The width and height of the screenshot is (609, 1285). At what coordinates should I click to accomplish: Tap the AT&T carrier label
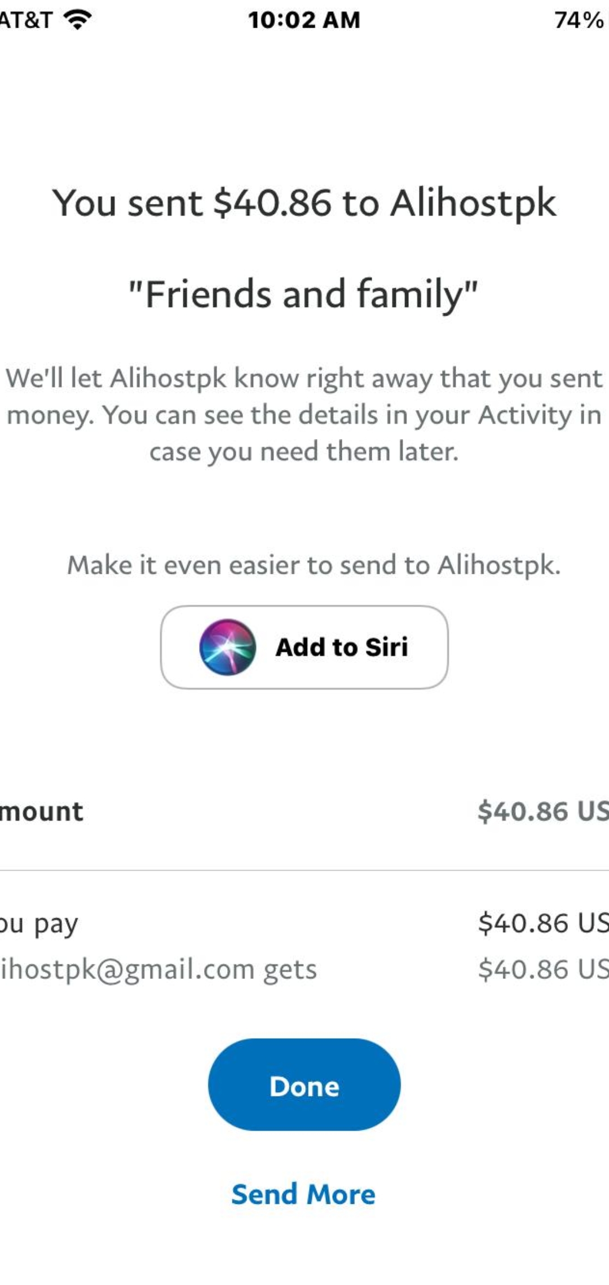point(25,20)
